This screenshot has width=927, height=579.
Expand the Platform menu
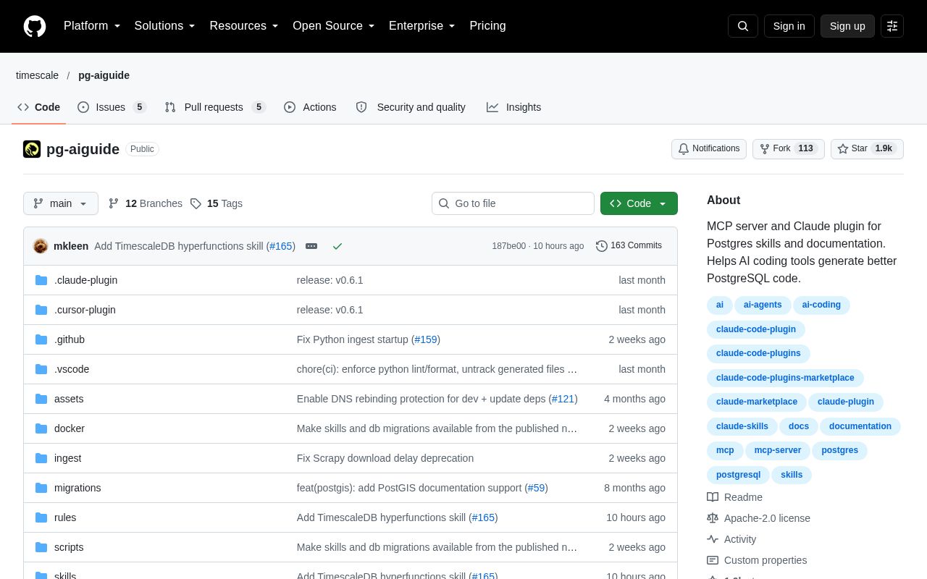pos(92,26)
